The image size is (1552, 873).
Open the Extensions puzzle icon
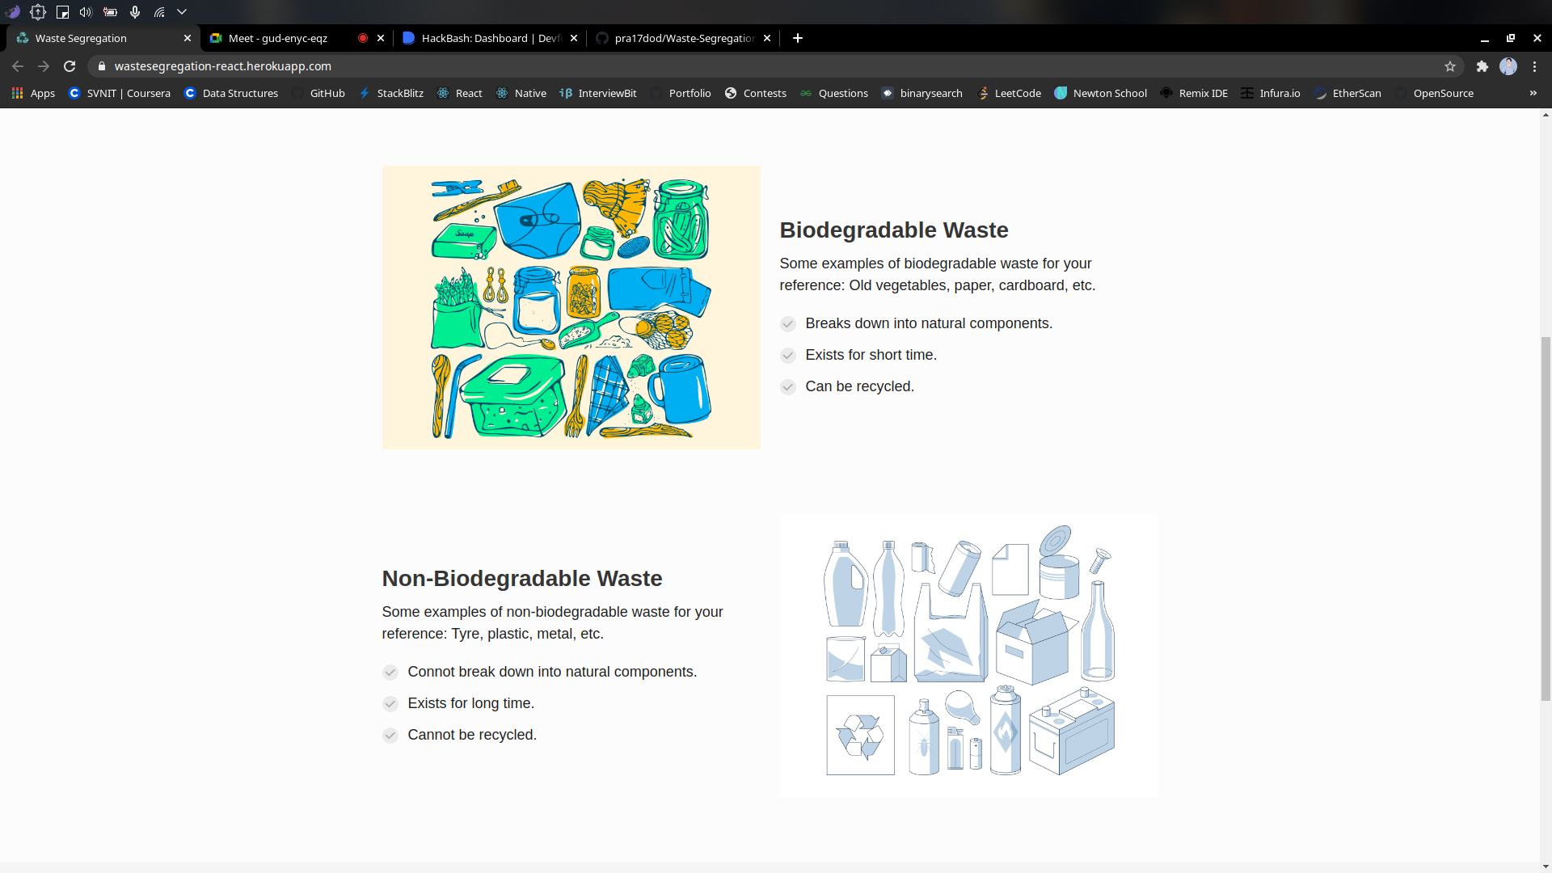pyautogui.click(x=1482, y=66)
